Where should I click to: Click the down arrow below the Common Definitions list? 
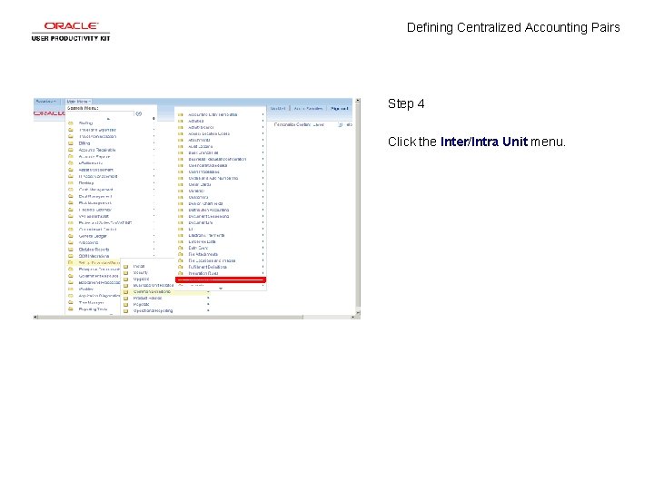pyautogui.click(x=221, y=289)
